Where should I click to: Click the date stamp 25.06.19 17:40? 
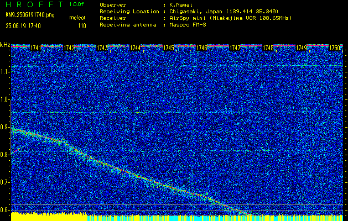click(23, 26)
